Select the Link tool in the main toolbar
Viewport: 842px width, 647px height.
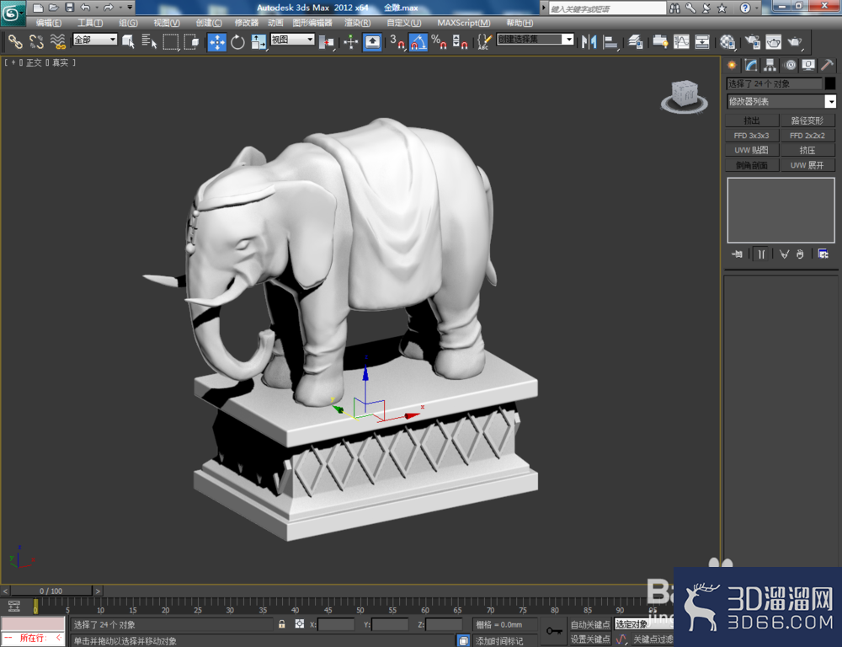tap(14, 41)
